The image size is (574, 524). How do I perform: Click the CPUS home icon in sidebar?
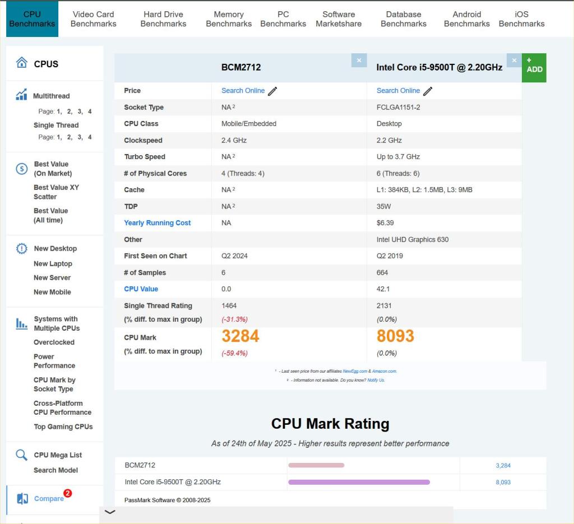pos(22,63)
